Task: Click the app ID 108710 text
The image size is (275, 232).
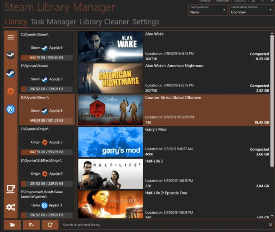Action: point(151,59)
